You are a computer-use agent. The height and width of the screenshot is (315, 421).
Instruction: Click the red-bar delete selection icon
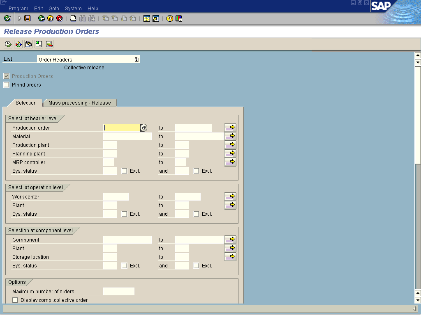point(49,44)
